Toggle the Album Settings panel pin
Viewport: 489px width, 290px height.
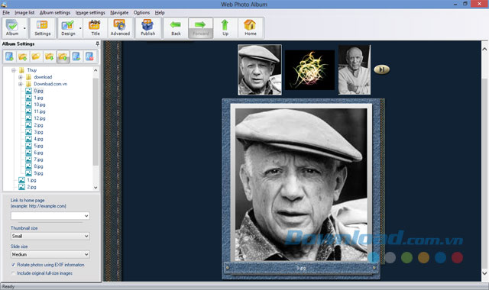click(97, 44)
